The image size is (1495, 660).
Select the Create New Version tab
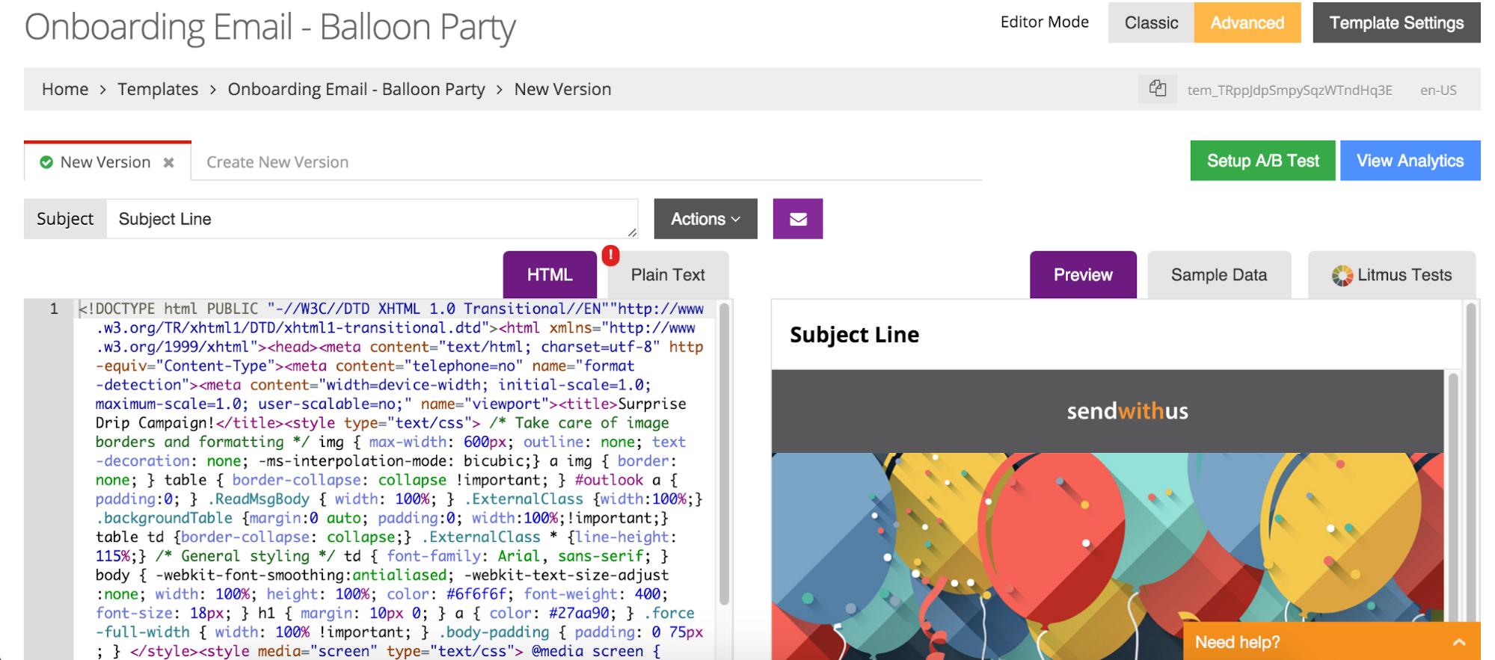(277, 162)
